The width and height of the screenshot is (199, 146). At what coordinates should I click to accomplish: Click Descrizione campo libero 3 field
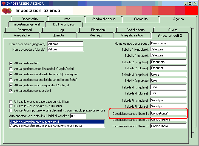(168, 126)
